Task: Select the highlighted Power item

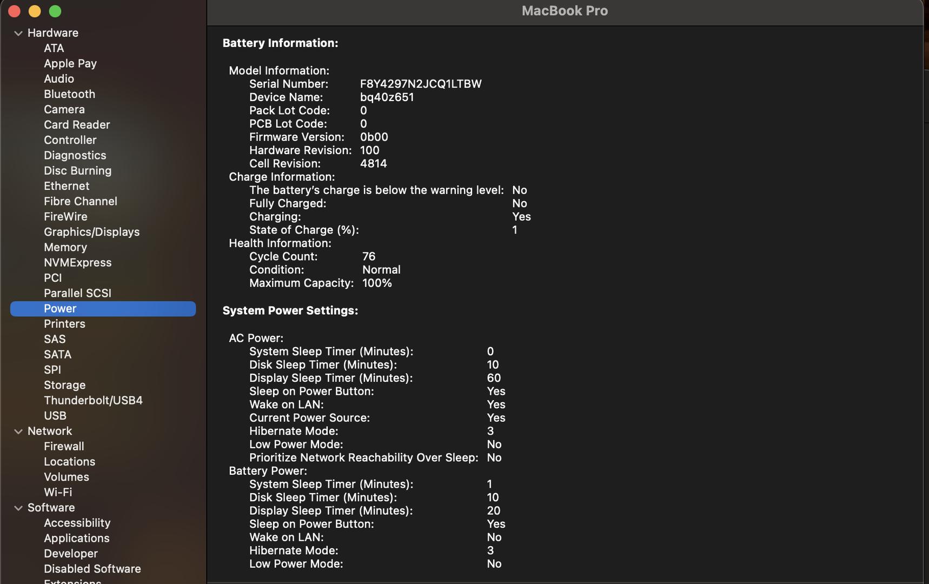Action: (60, 309)
